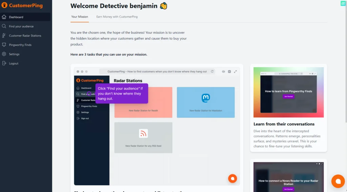Click the Logout door icon

[4, 63]
